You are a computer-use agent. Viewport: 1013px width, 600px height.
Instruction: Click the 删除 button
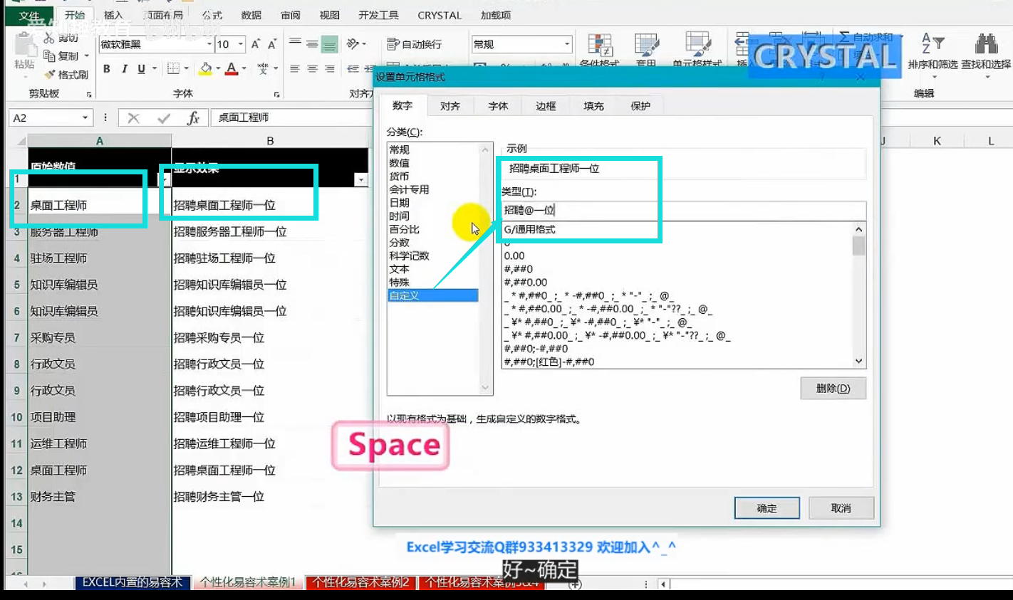tap(832, 388)
